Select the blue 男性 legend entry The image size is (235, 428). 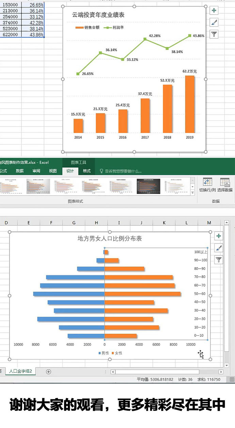104,353
